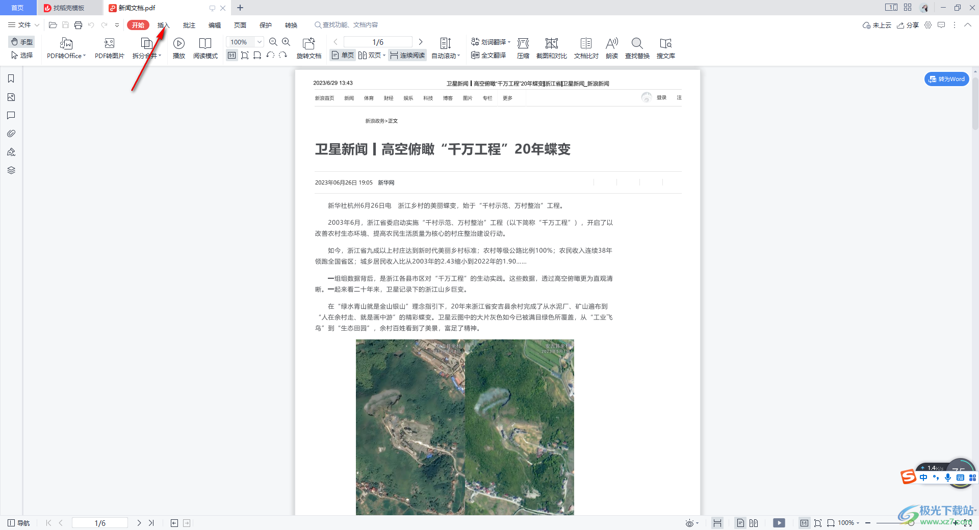Fit page to window icon in toolbar

(245, 55)
